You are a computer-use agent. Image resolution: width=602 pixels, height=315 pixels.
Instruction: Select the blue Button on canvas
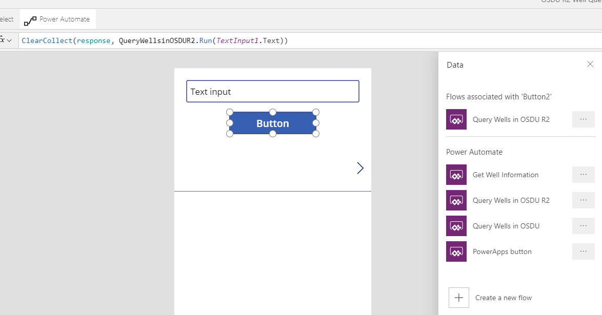(273, 123)
